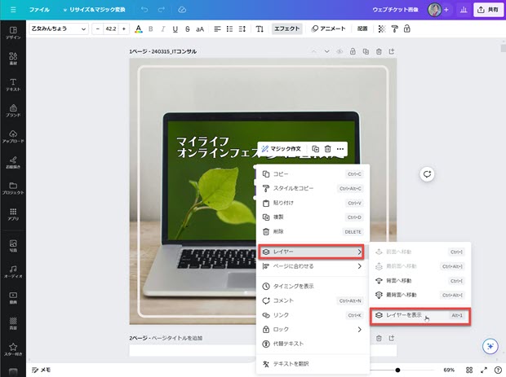Click the エフェクト button
Image resolution: width=506 pixels, height=377 pixels.
click(287, 28)
